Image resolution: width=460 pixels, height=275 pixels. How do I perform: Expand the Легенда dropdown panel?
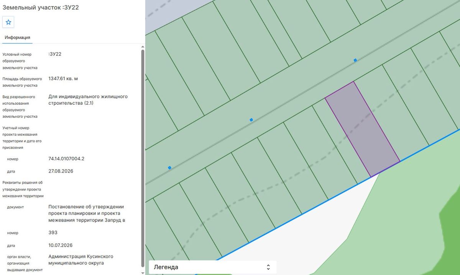coord(212,267)
